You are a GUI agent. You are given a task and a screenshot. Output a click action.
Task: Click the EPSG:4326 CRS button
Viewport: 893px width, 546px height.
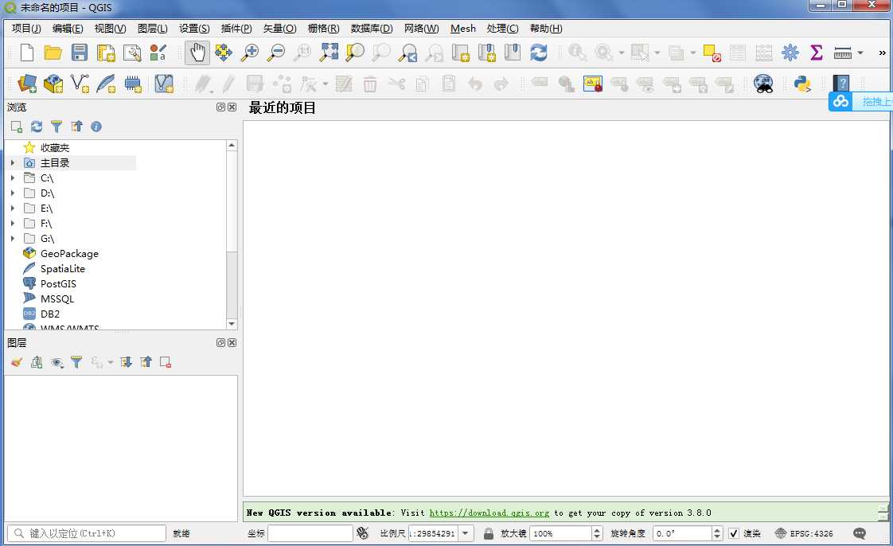coord(804,533)
